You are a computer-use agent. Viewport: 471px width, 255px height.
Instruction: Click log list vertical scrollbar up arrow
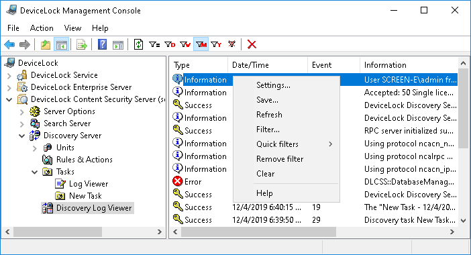pyautogui.click(x=463, y=63)
